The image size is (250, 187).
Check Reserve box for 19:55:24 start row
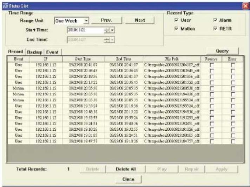point(212,106)
